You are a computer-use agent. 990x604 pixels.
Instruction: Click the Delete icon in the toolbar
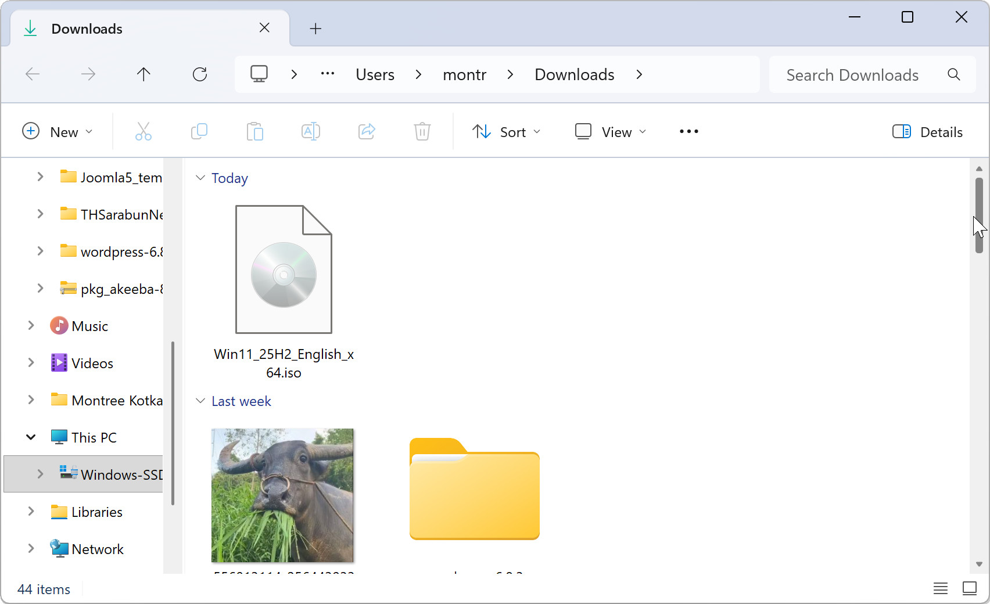point(422,131)
